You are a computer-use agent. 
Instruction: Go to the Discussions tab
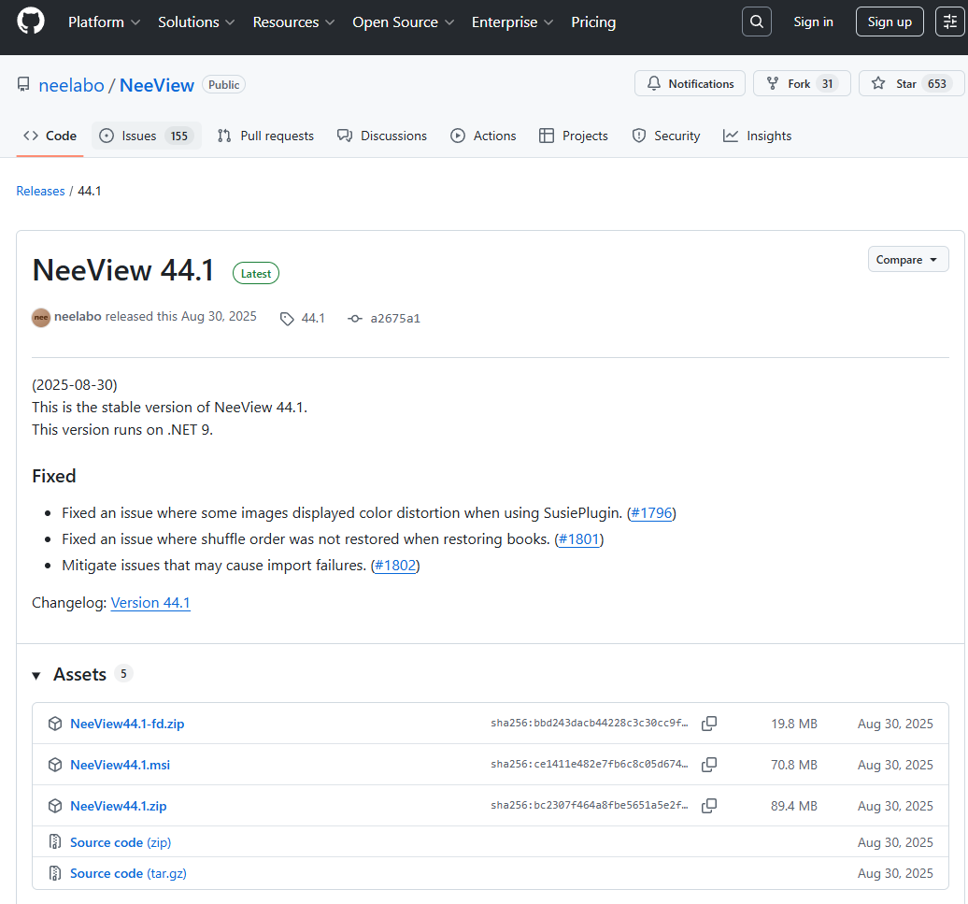point(382,136)
